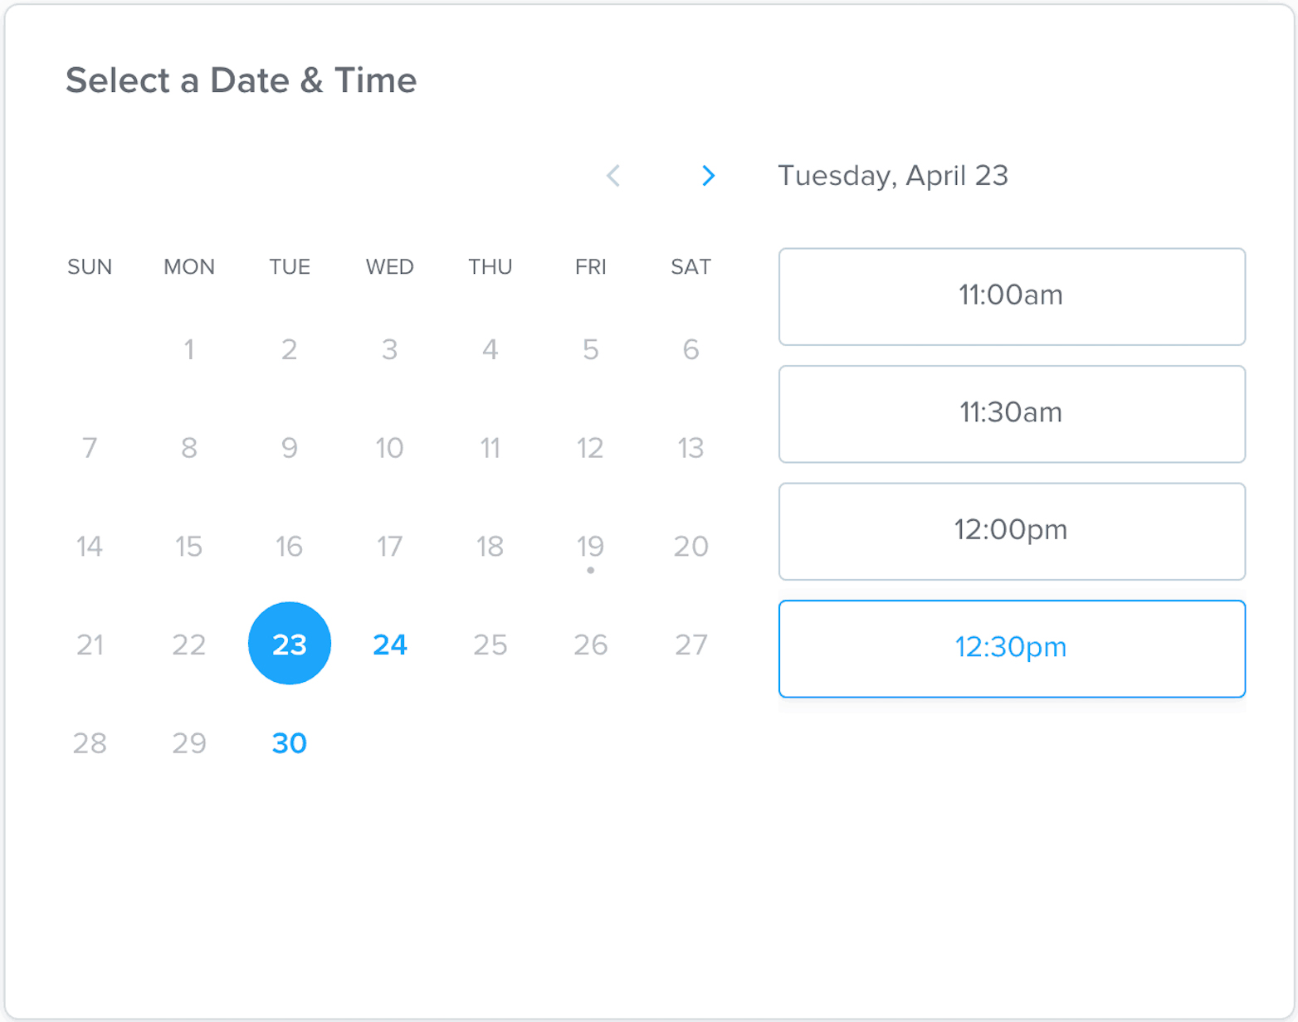Choose the 11:30am time slot
This screenshot has height=1022, width=1298.
click(x=1012, y=414)
